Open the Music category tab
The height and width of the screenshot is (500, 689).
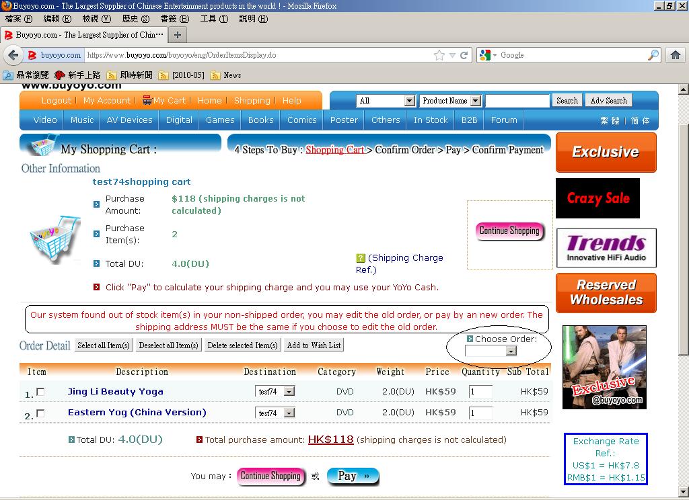point(82,120)
